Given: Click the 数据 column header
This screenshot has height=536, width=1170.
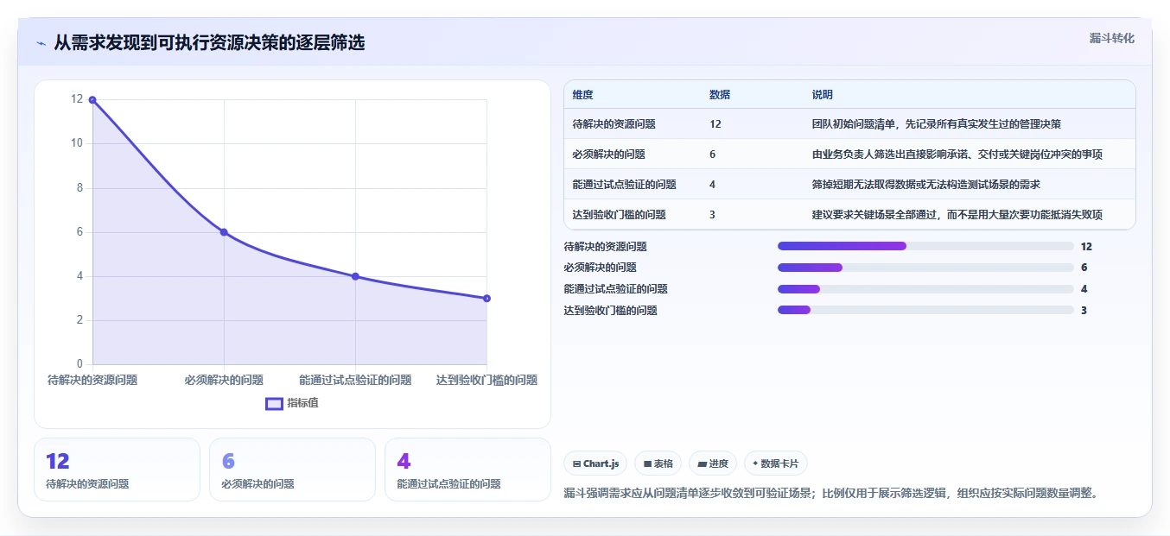Looking at the screenshot, I should point(720,95).
